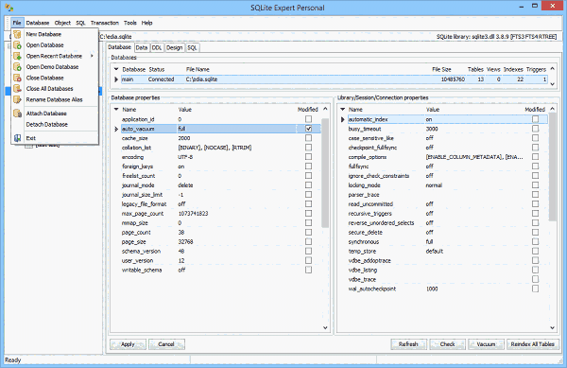Open the SQL menu in menu bar
The width and height of the screenshot is (567, 368).
pos(80,23)
